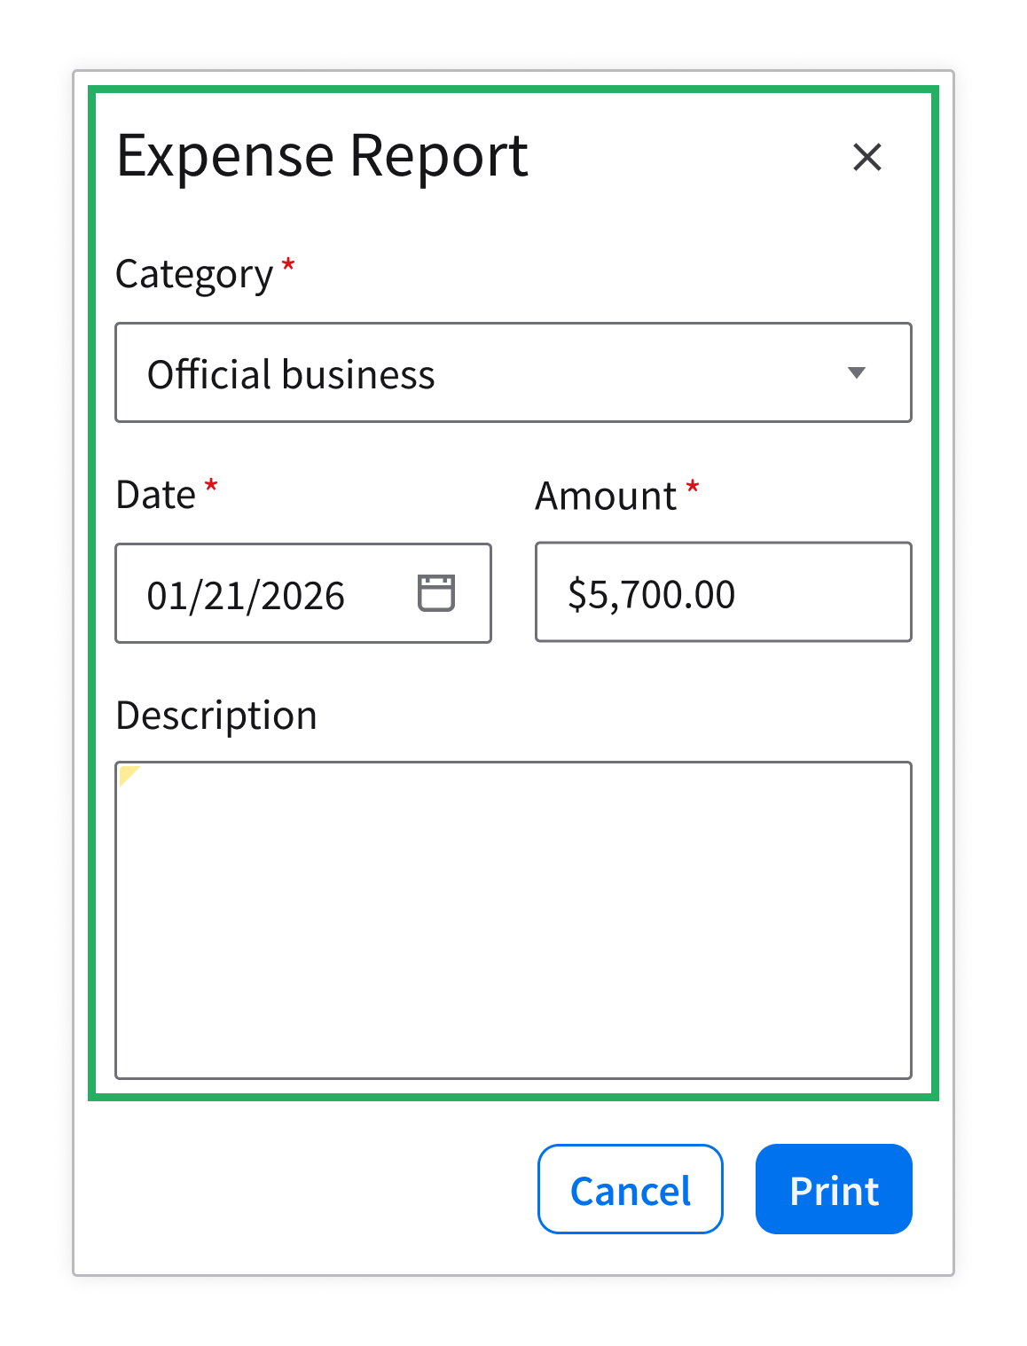The image size is (1027, 1346).
Task: Click the Category dropdown arrow
Action: pos(856,372)
